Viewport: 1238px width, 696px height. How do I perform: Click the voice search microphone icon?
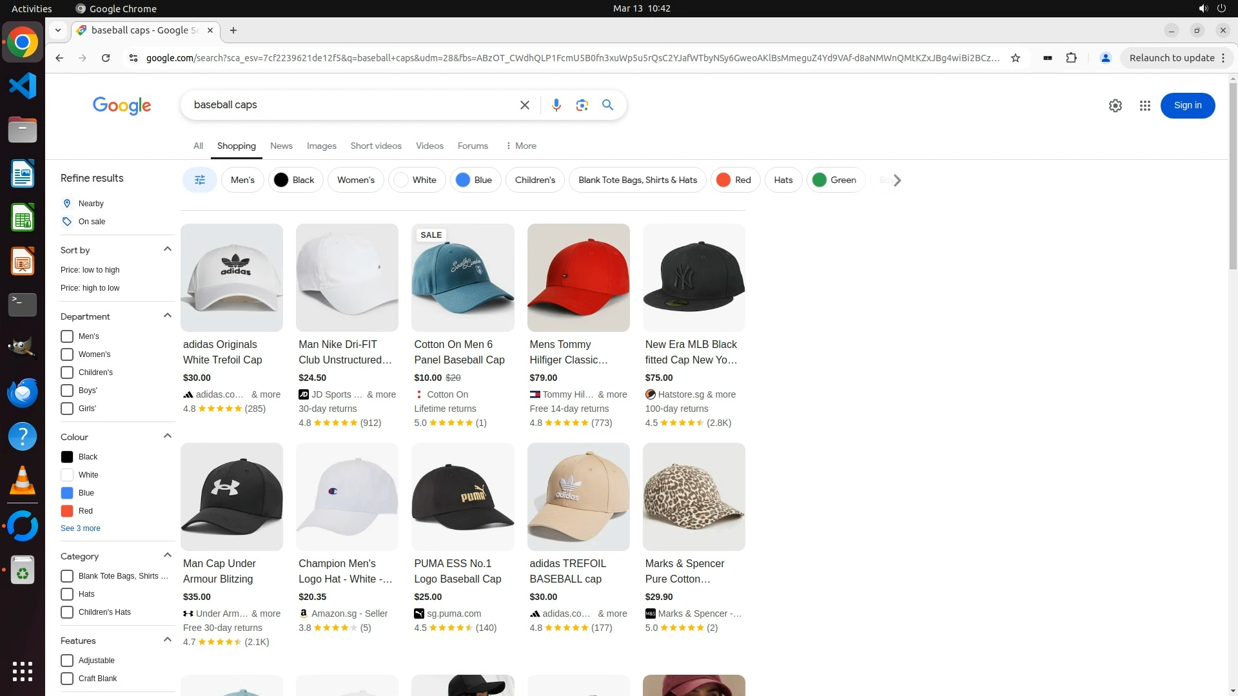[556, 105]
